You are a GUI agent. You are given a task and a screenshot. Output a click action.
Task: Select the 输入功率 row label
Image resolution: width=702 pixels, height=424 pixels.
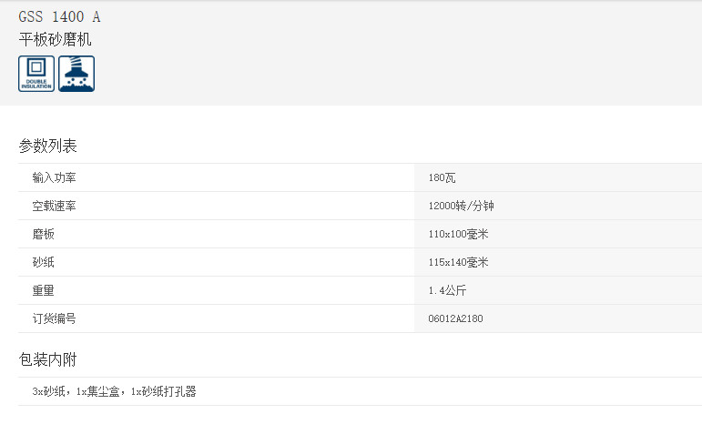pyautogui.click(x=54, y=178)
